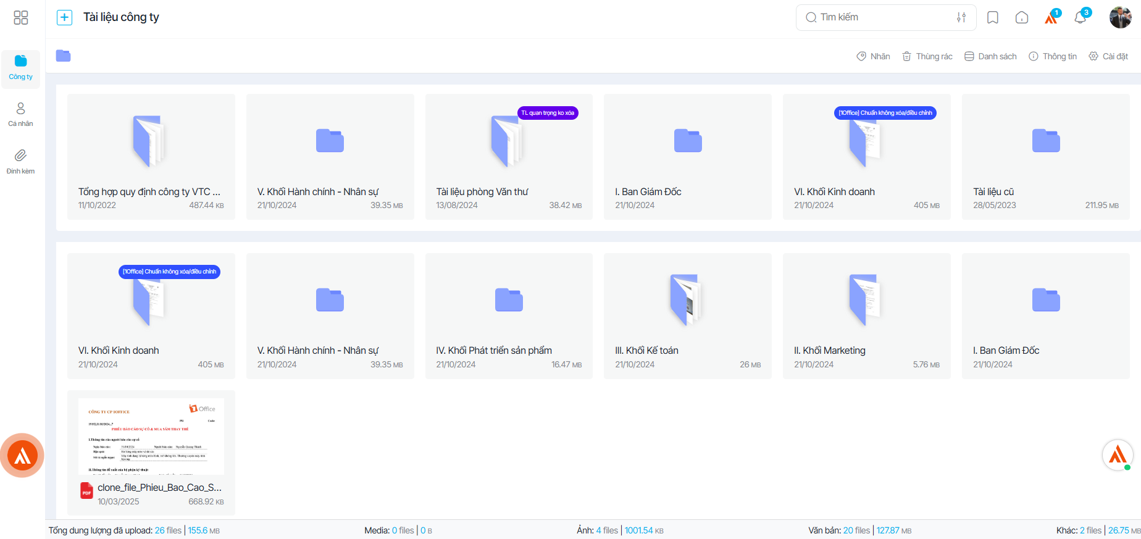Screen dimensions: 1141x539
Task: Open search filter options icon
Action: pos(961,17)
